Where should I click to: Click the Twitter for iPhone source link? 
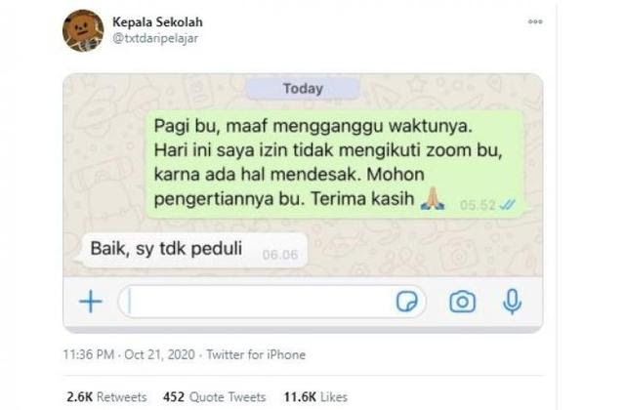256,354
